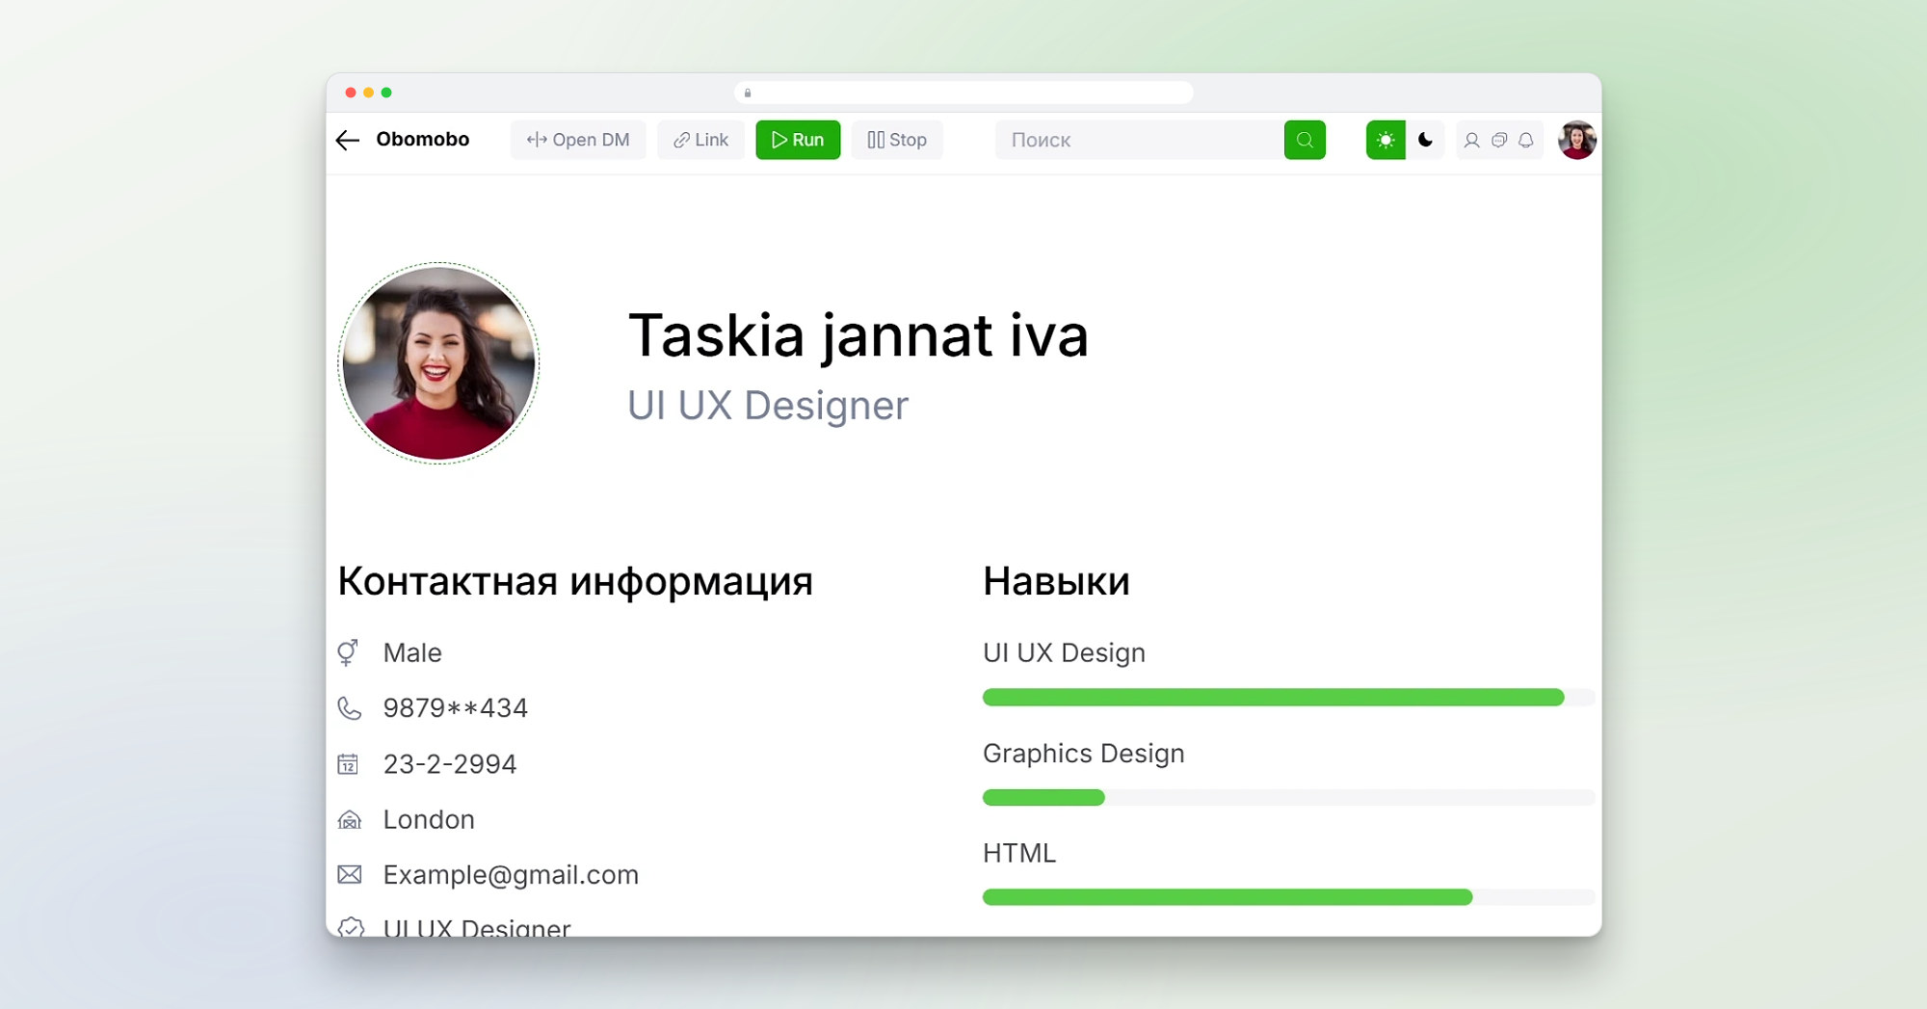Click the Obomobo title text
1927x1009 pixels.
click(423, 140)
